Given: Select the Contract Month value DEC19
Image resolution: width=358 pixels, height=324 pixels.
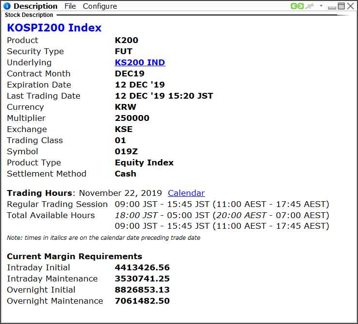Looking at the screenshot, I should [x=130, y=74].
